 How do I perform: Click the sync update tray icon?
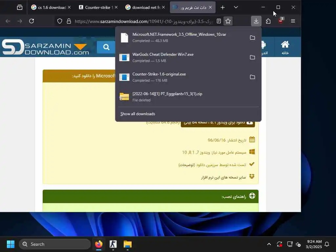click(280, 244)
